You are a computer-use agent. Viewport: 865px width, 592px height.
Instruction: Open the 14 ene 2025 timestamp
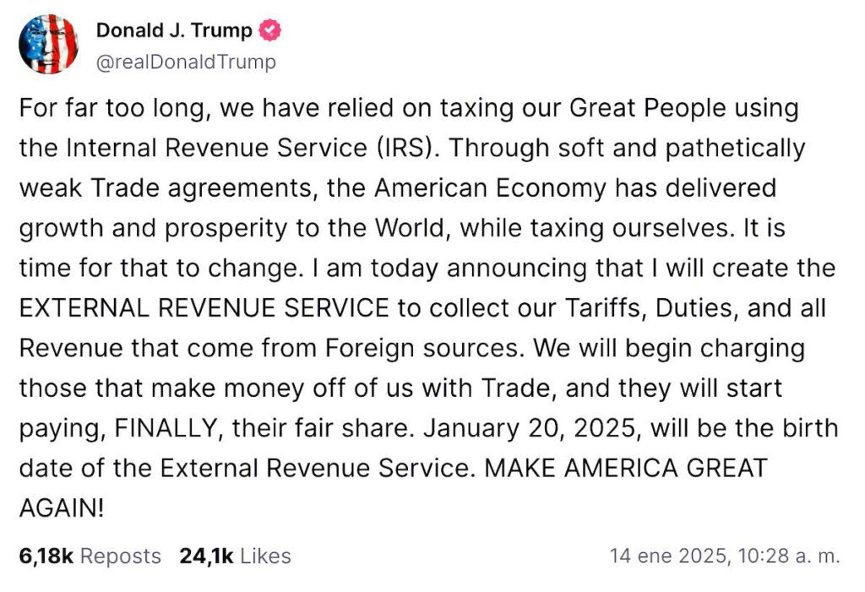point(666,556)
